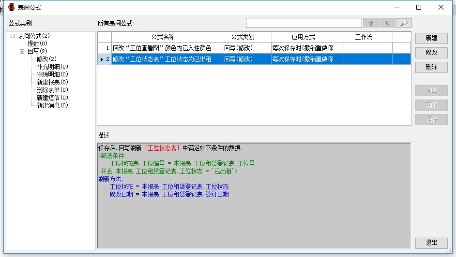Click the 修改 button on the right
The height and width of the screenshot is (257, 456).
pos(431,52)
